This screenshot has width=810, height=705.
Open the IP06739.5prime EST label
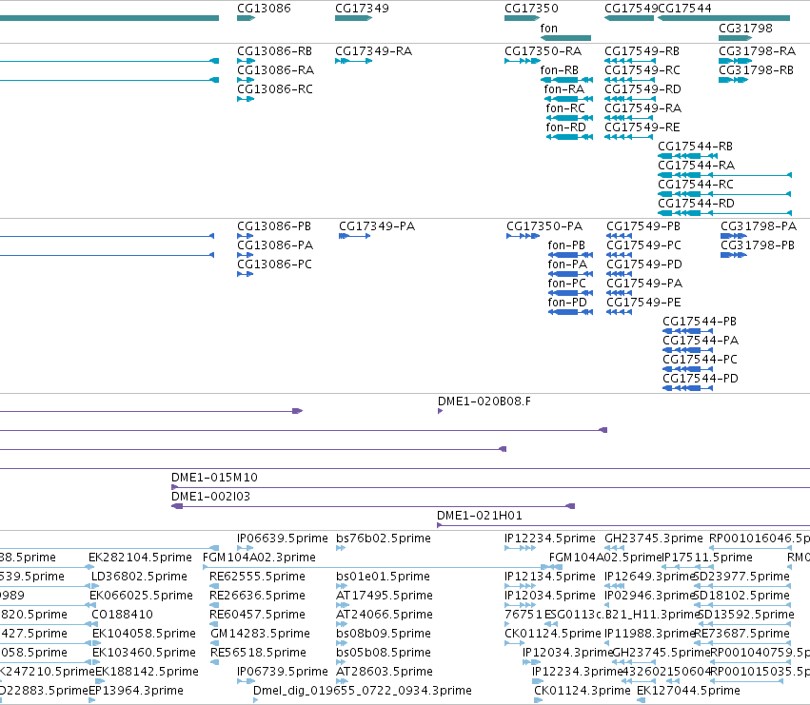click(283, 672)
